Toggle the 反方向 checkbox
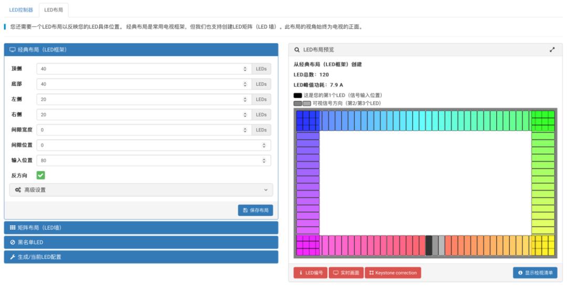Image resolution: width=567 pixels, height=286 pixels. pos(41,175)
